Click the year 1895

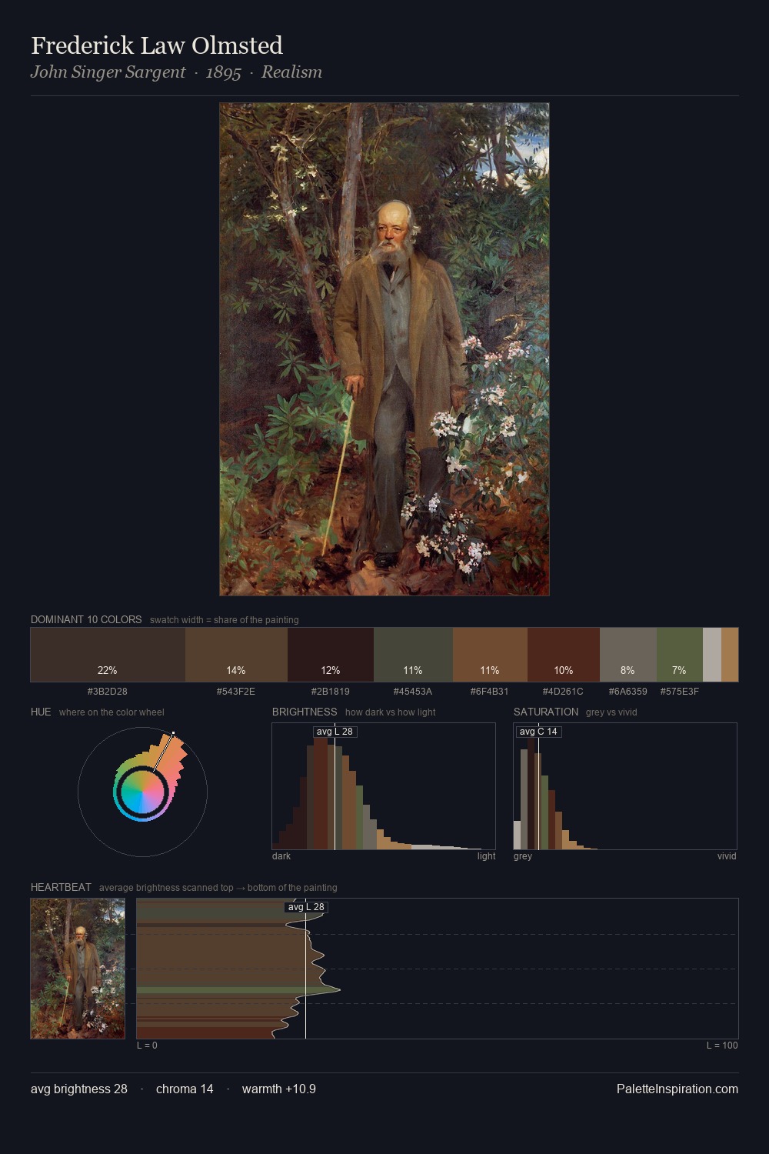point(224,72)
